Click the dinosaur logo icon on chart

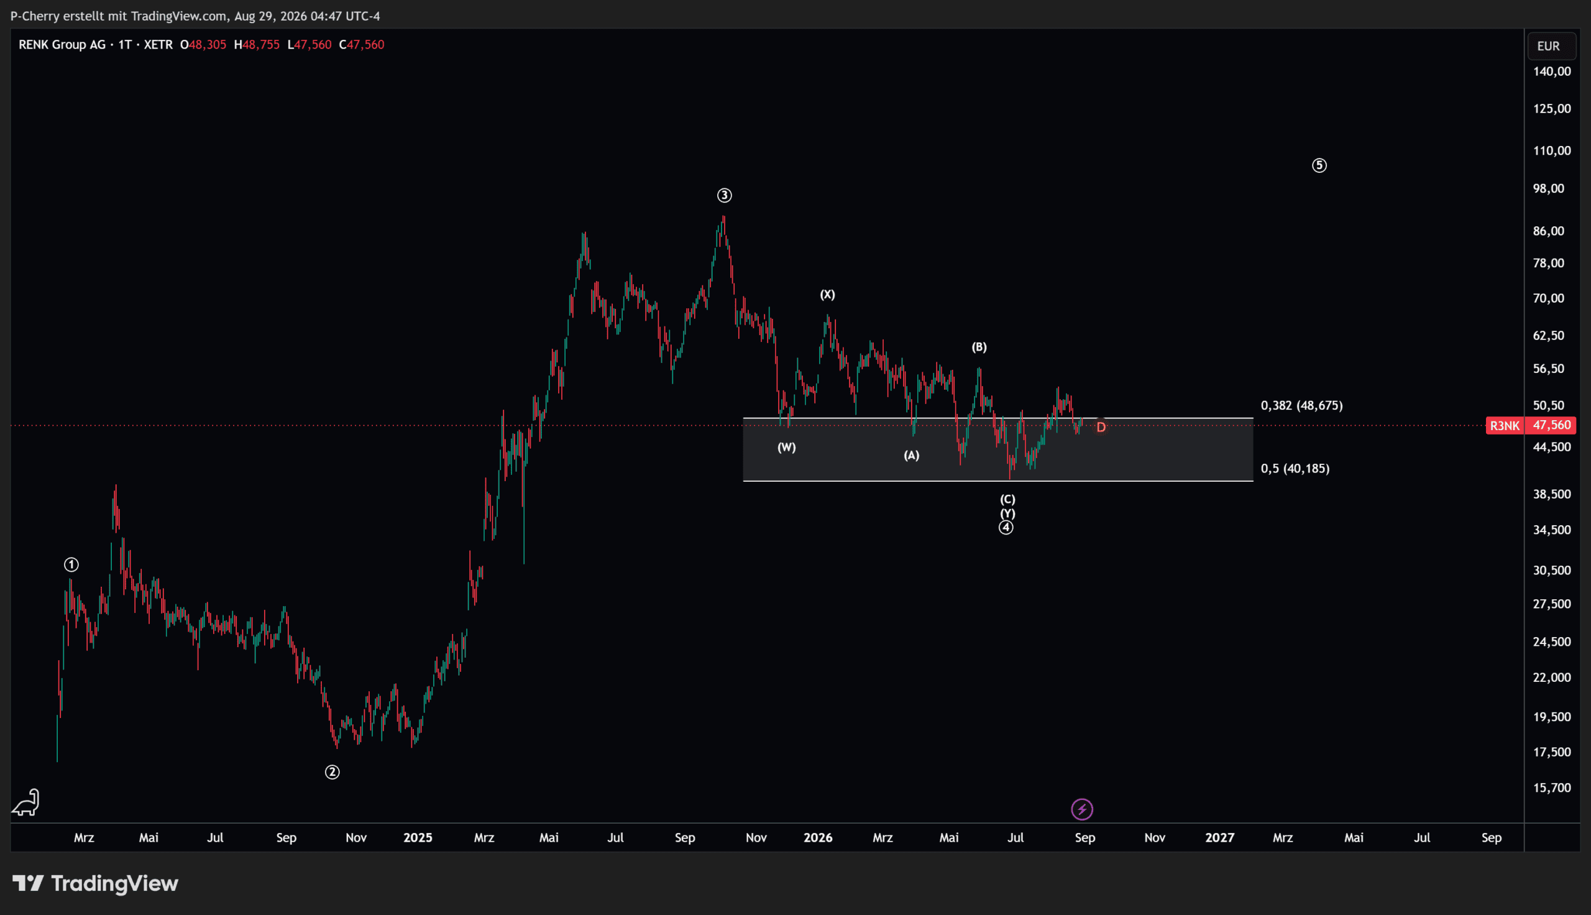(25, 802)
